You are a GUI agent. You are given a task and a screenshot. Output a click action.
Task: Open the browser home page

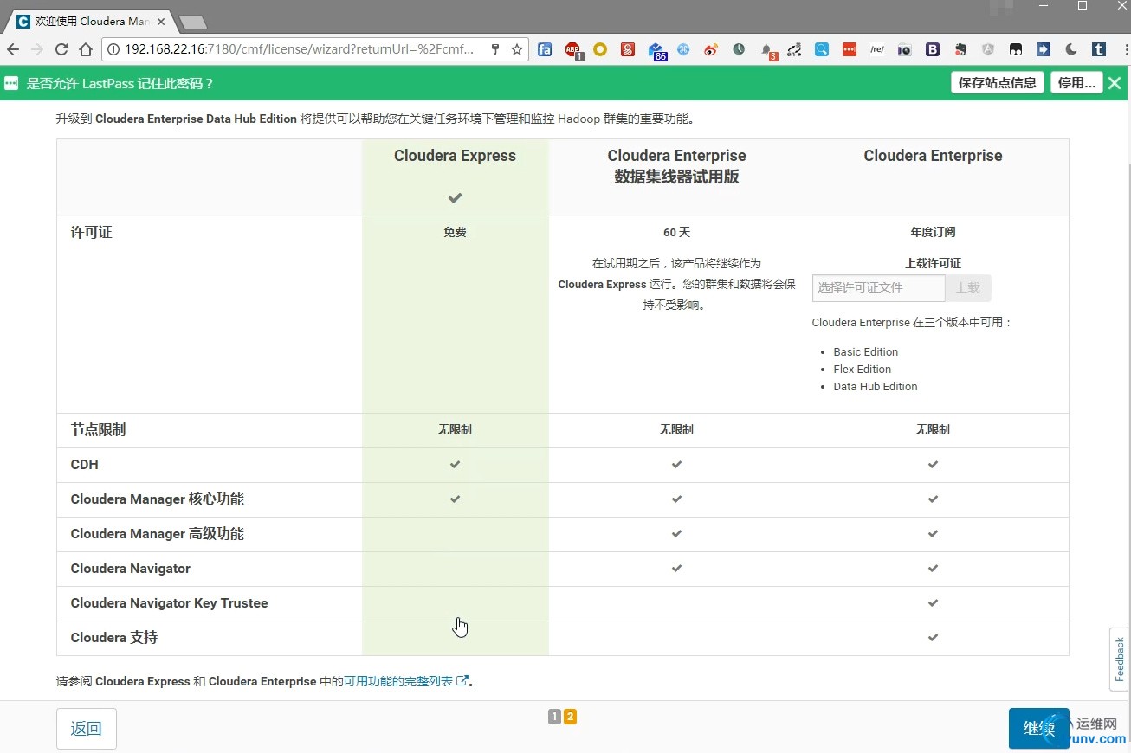(x=86, y=49)
